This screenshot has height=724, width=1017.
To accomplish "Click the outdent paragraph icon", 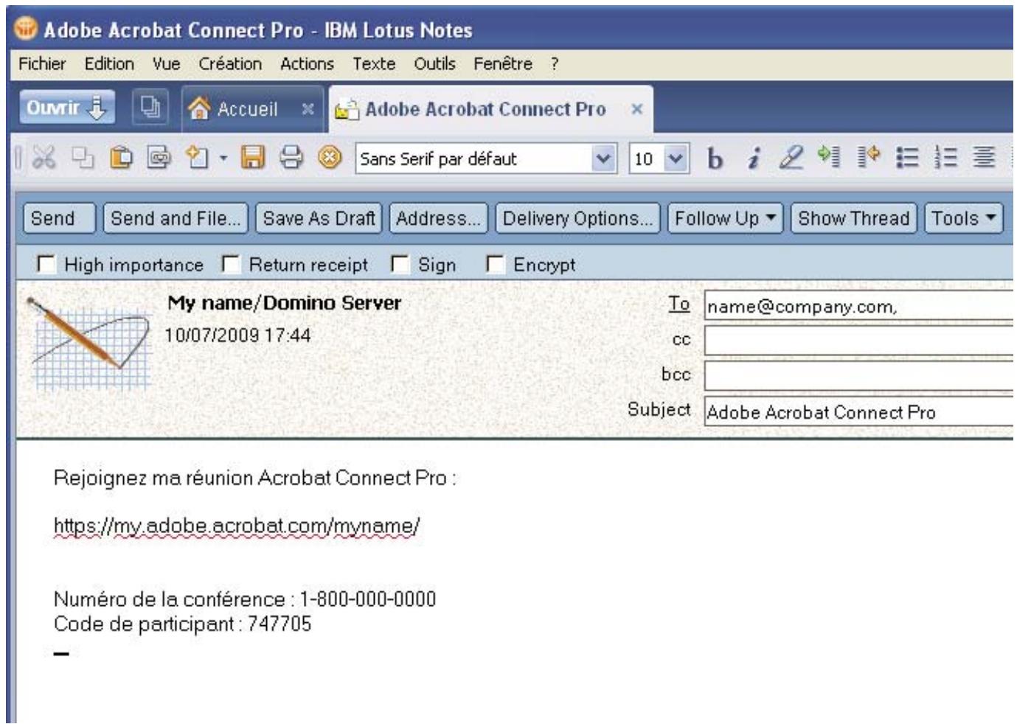I will [869, 157].
